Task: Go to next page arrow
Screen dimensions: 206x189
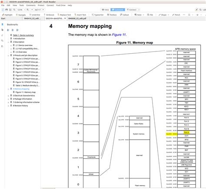Action: point(43,10)
